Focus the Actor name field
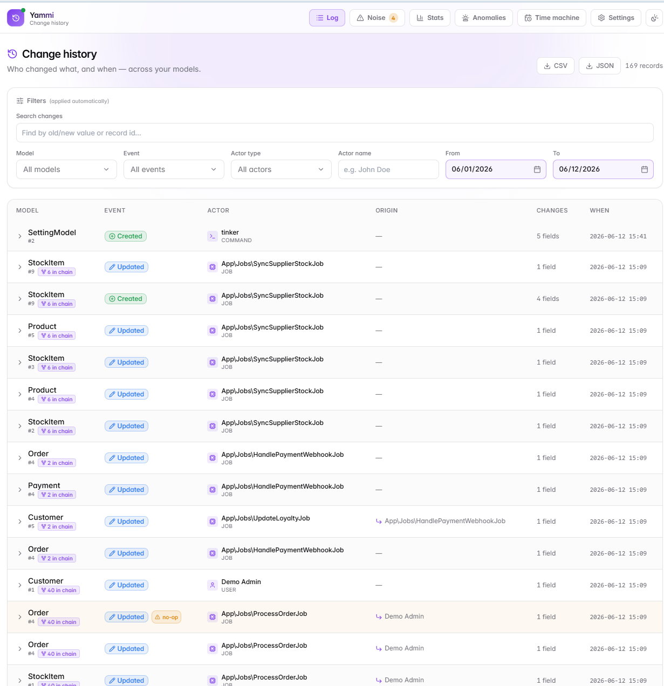The height and width of the screenshot is (686, 664). tap(388, 169)
